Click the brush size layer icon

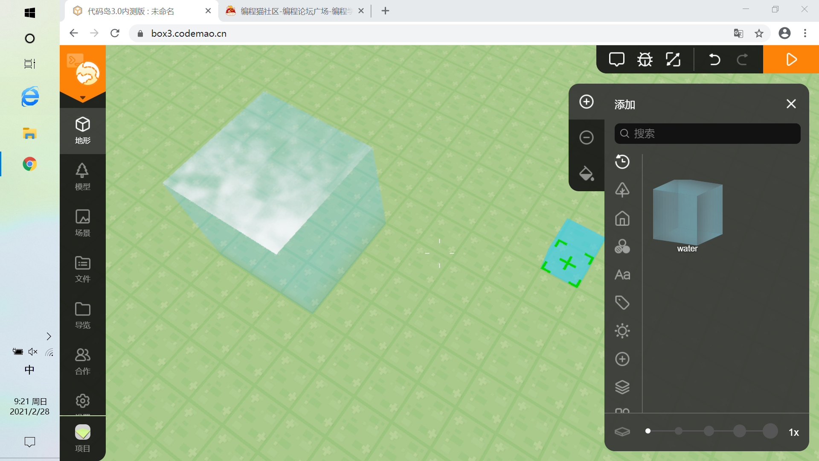622,432
